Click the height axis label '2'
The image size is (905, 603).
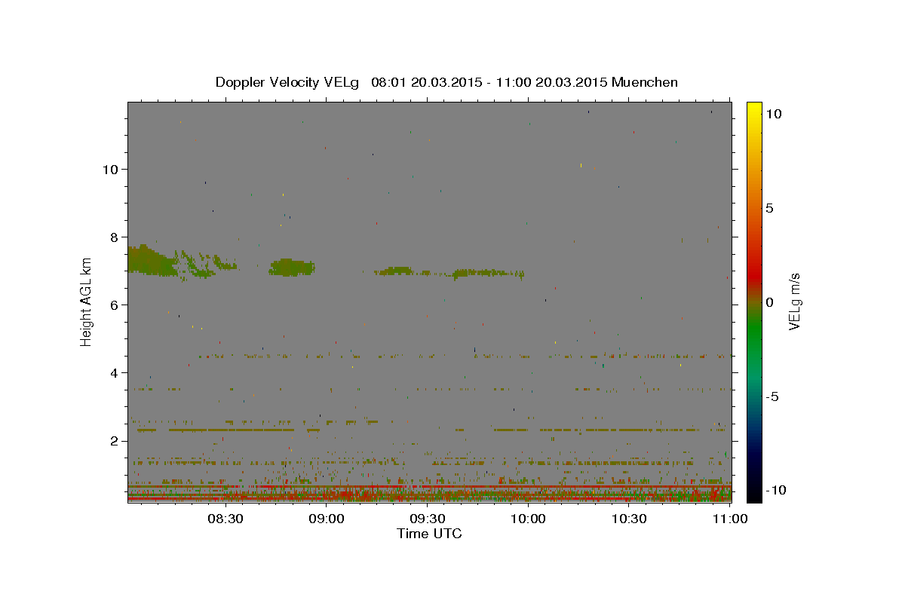tap(112, 441)
